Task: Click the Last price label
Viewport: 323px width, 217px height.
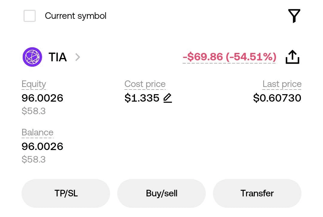Action: coord(282,84)
